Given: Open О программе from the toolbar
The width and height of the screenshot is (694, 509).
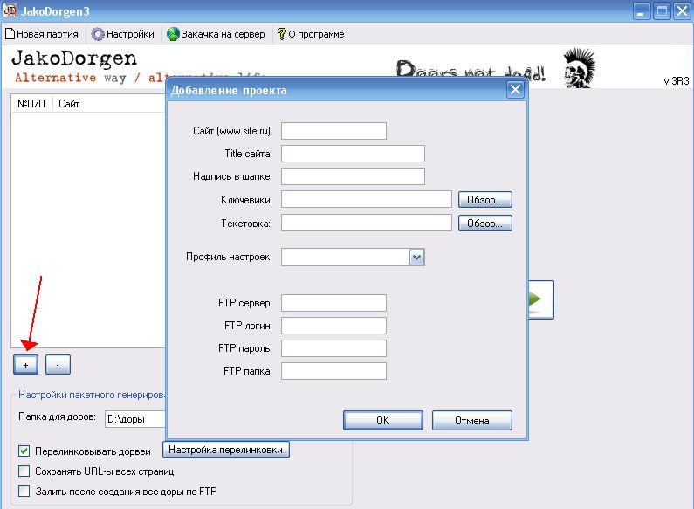Looking at the screenshot, I should tap(311, 34).
